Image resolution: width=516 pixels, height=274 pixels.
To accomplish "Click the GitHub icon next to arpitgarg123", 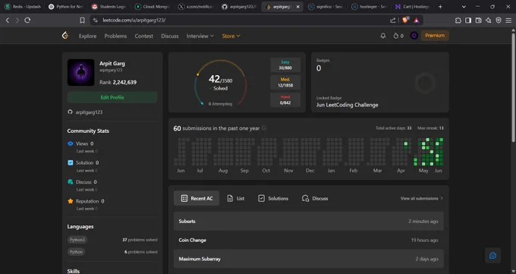I will [x=70, y=112].
